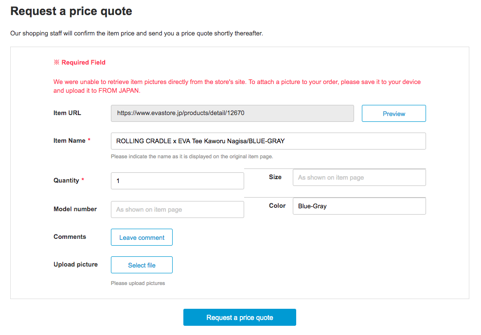Image resolution: width=481 pixels, height=335 pixels.
Task: Click the Upload picture label
Action: pyautogui.click(x=75, y=264)
